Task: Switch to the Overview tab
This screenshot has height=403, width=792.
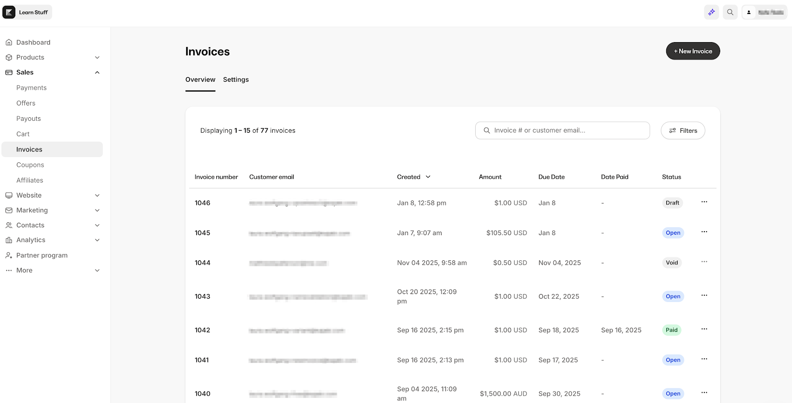Action: pos(200,80)
